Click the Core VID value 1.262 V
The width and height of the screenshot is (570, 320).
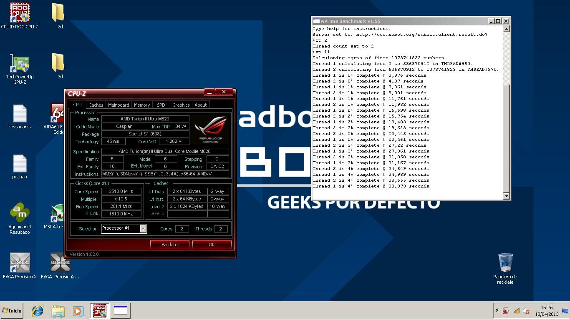coord(174,142)
